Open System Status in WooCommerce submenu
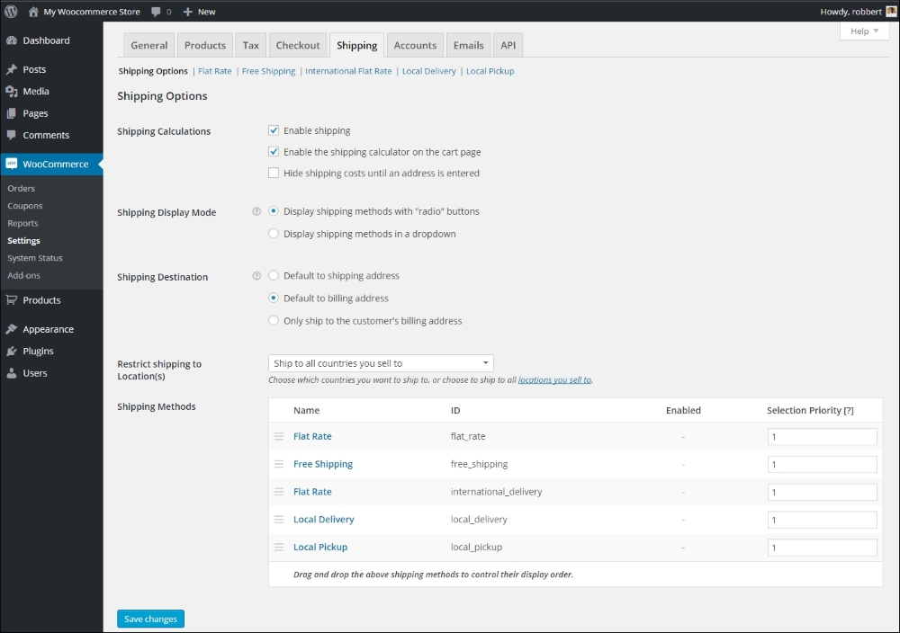Viewport: 900px width, 633px height. 35,258
